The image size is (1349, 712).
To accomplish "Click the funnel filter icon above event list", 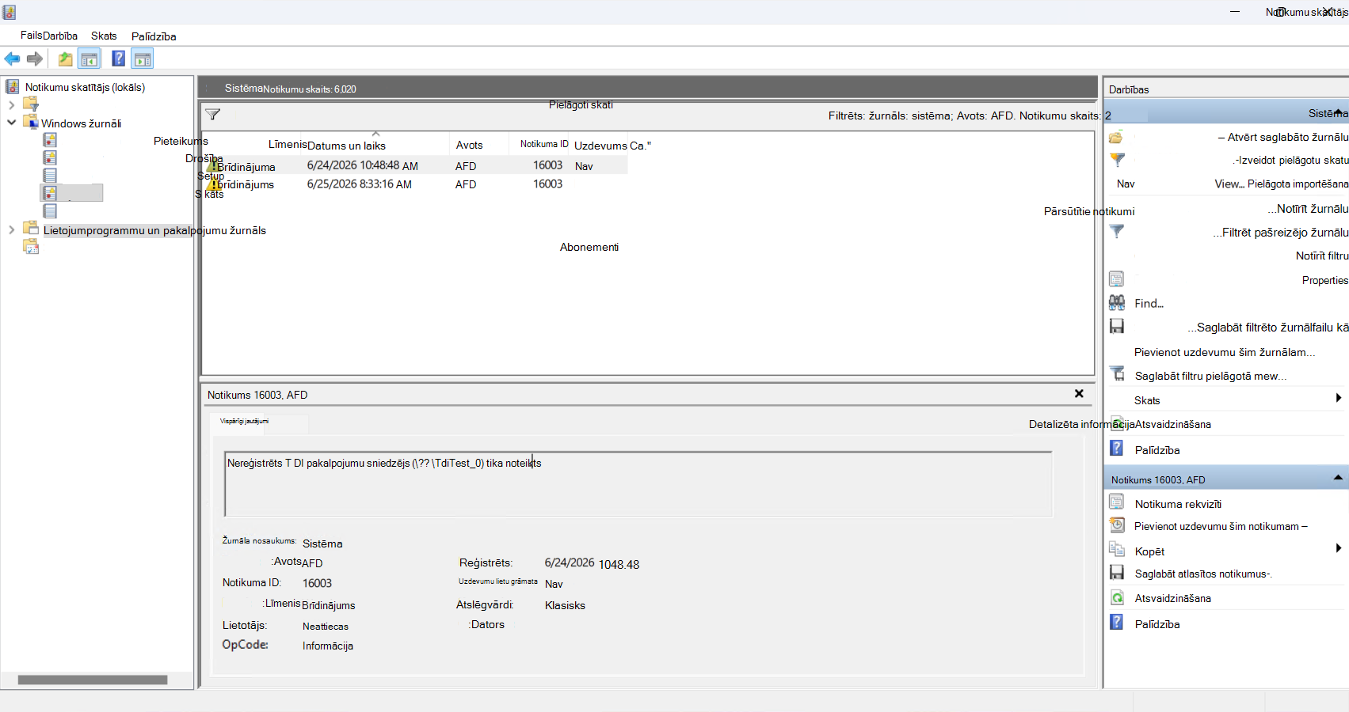I will click(212, 115).
